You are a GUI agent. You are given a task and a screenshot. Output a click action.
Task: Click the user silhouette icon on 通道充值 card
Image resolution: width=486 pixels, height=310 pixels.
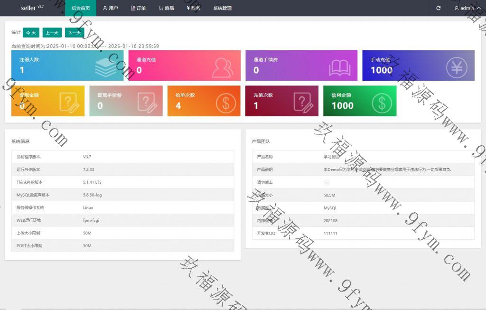[223, 67]
